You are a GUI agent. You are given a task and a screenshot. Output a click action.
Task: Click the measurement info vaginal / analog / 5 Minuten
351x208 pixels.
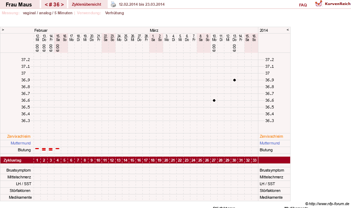(x=48, y=13)
